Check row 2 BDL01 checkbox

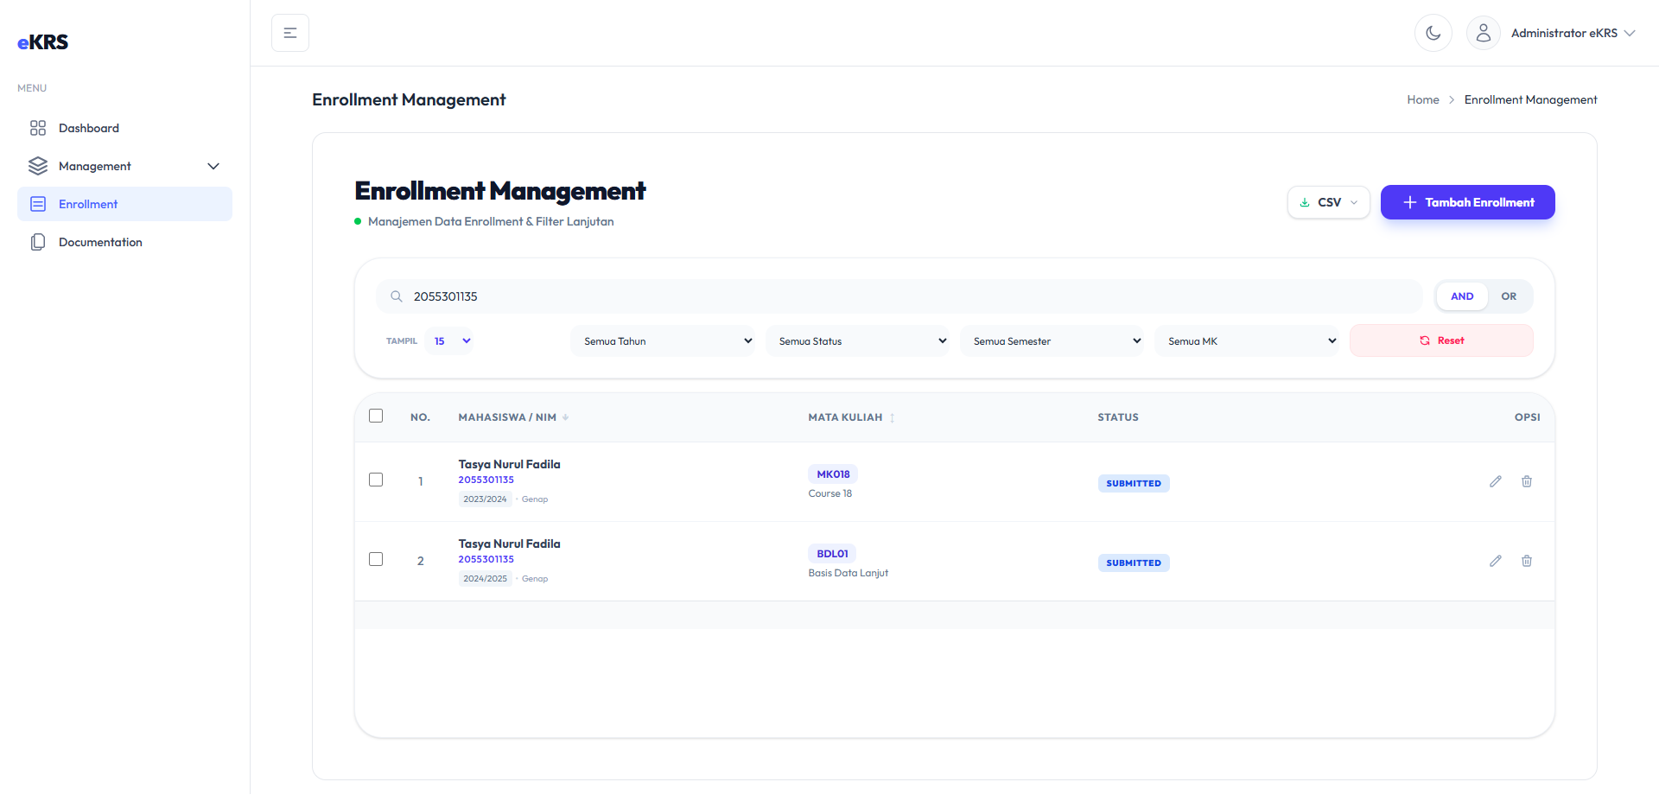376,559
